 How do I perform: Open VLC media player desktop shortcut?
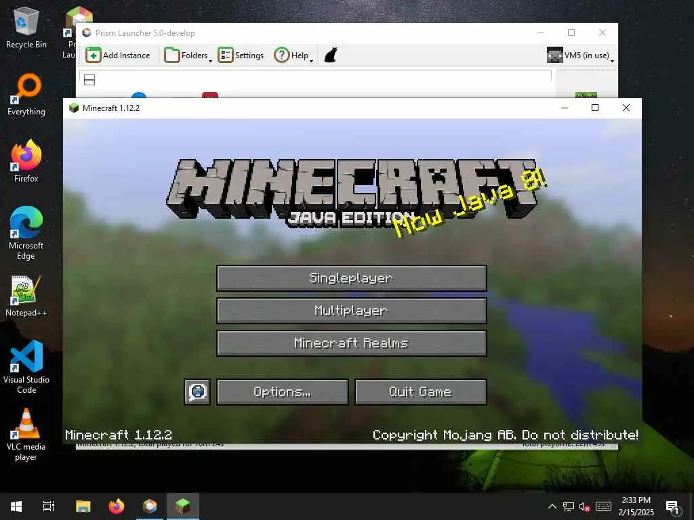[x=26, y=435]
